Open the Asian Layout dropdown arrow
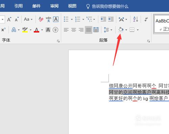This screenshot has width=169, height=134. click(x=126, y=19)
